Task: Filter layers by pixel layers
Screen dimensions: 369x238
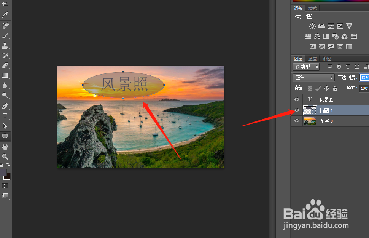Action: point(330,67)
